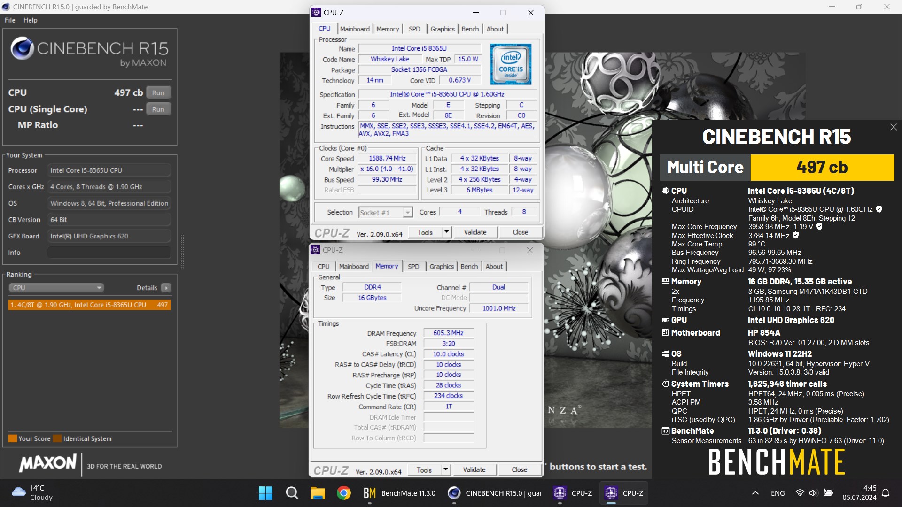Click the CPU-Z title bar icon in Memory window

click(x=316, y=250)
